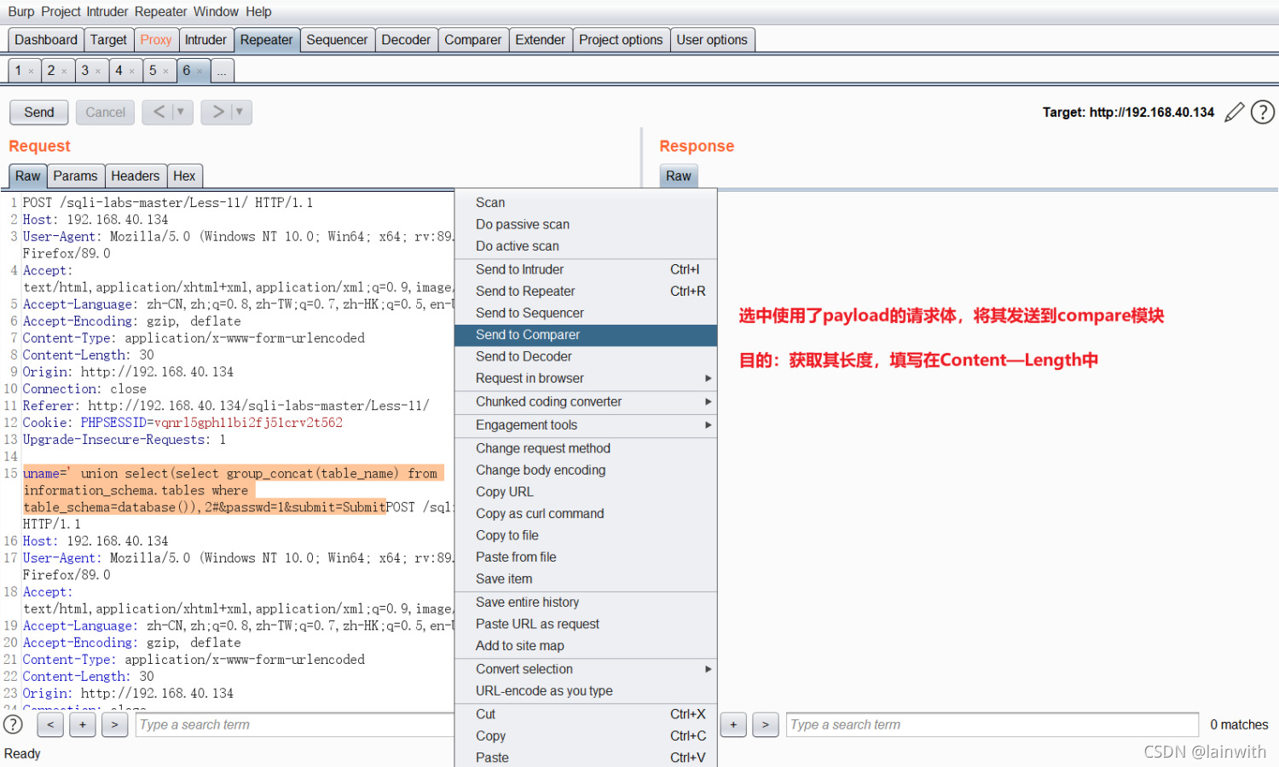
Task: Choose Send to Intruder menu entry
Action: point(586,269)
